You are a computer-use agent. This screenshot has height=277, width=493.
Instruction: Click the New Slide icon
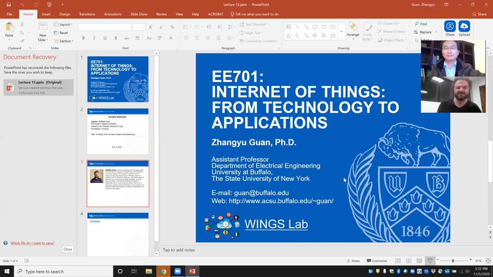coord(43,27)
